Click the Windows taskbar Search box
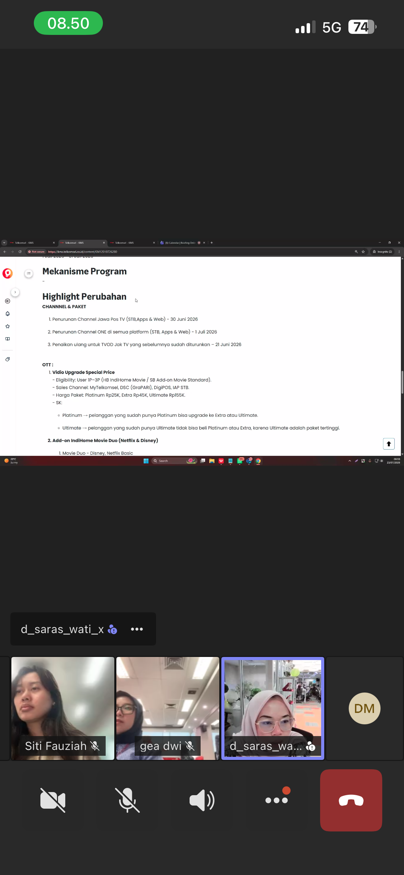The image size is (404, 875). (x=174, y=461)
